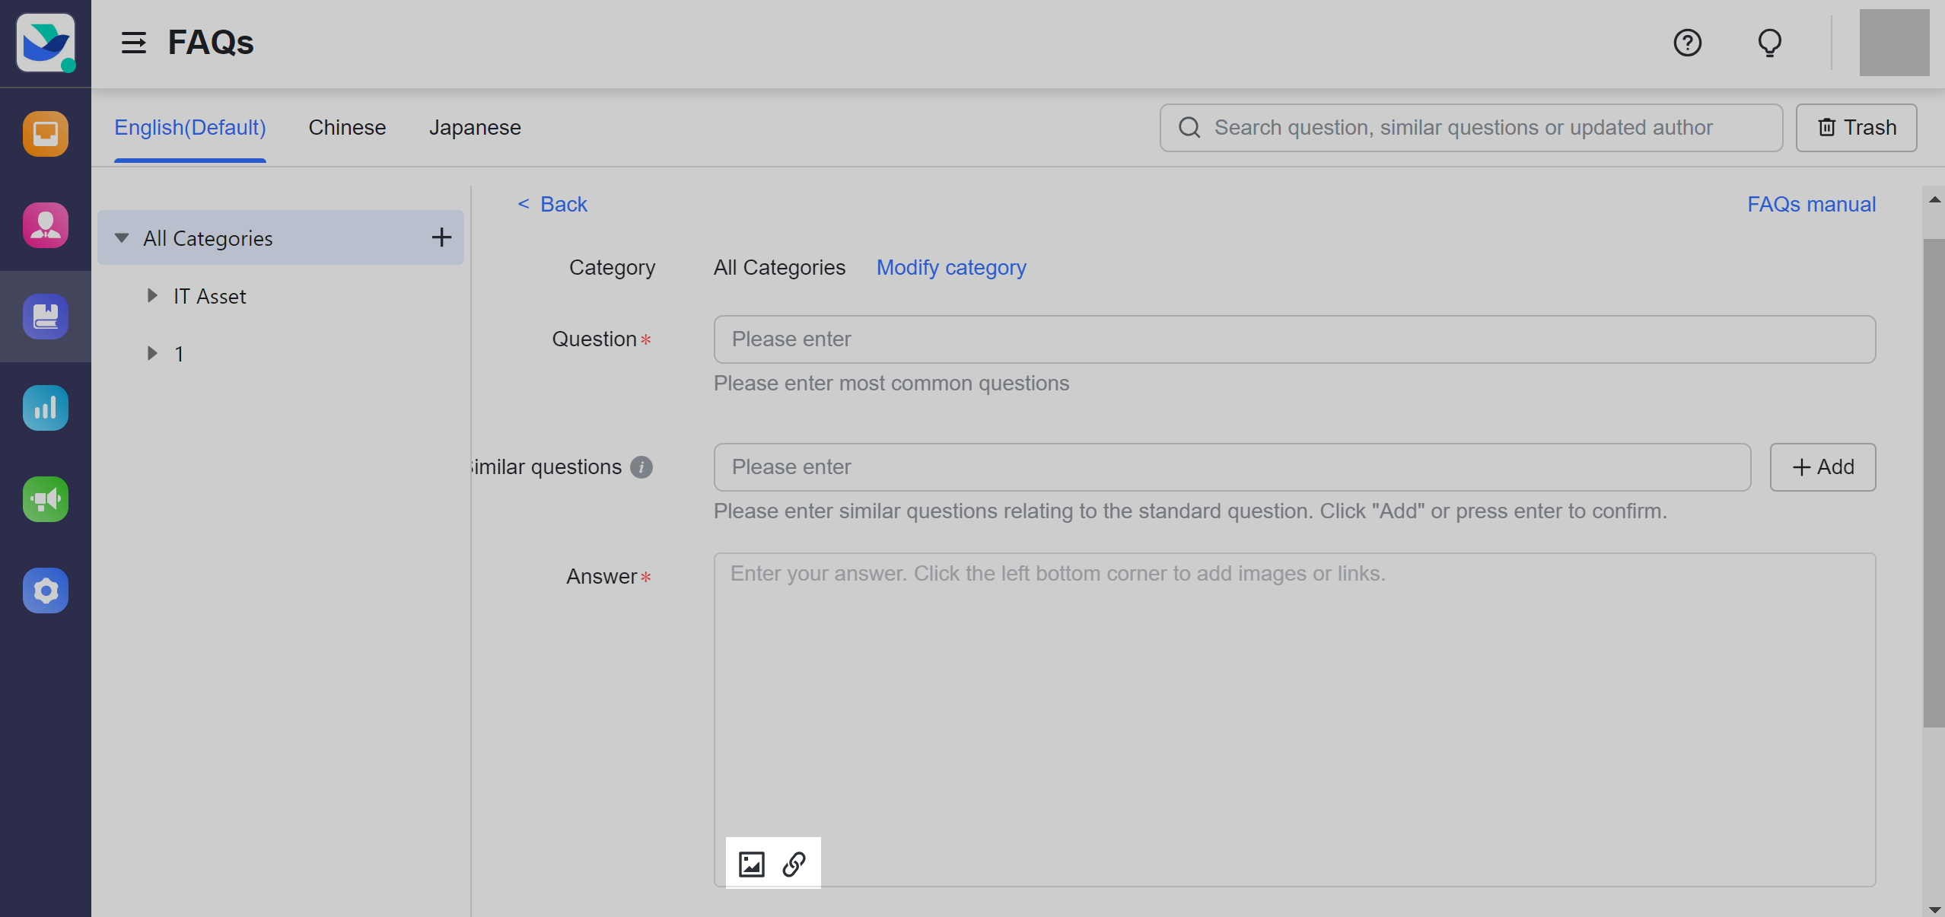Insert an image into the answer
This screenshot has height=917, width=1945.
pos(751,864)
